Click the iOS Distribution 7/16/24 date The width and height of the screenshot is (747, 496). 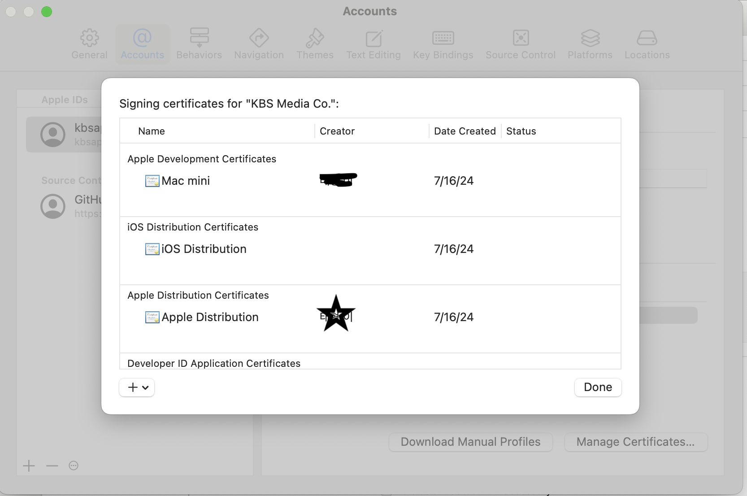(x=454, y=249)
